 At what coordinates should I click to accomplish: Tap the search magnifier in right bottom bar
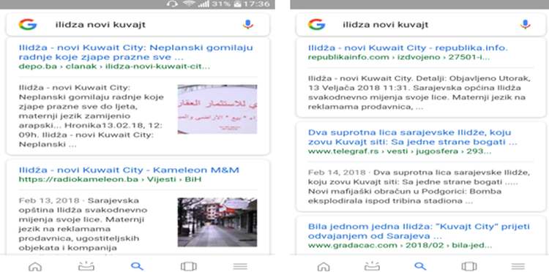(420, 266)
